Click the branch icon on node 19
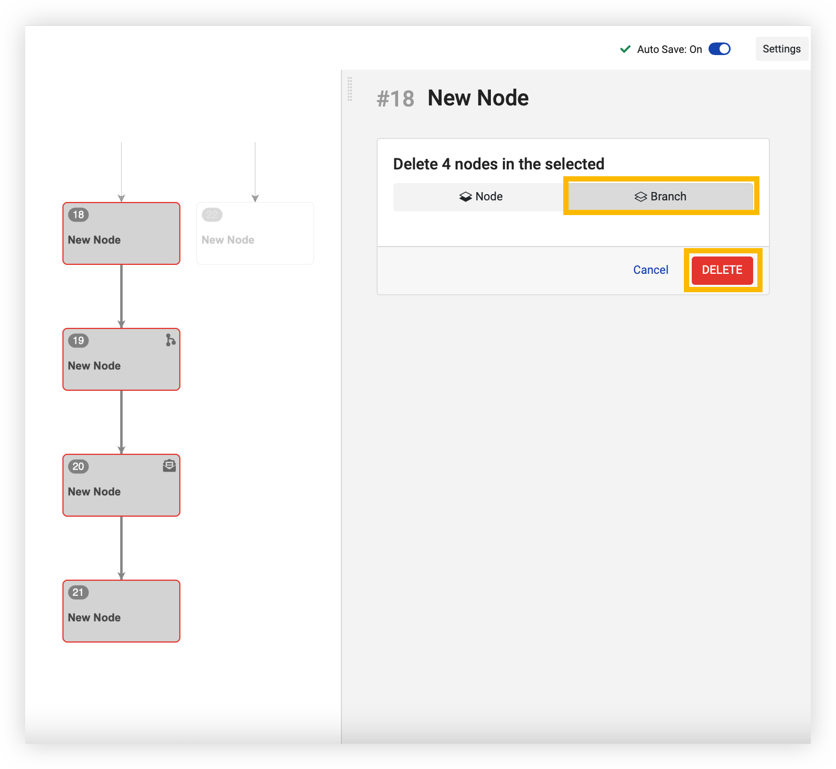Screen dimensions: 836x769 click(x=170, y=340)
